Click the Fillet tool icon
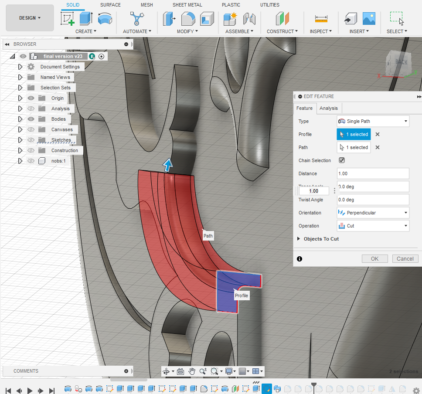The width and height of the screenshot is (422, 394). tap(188, 19)
